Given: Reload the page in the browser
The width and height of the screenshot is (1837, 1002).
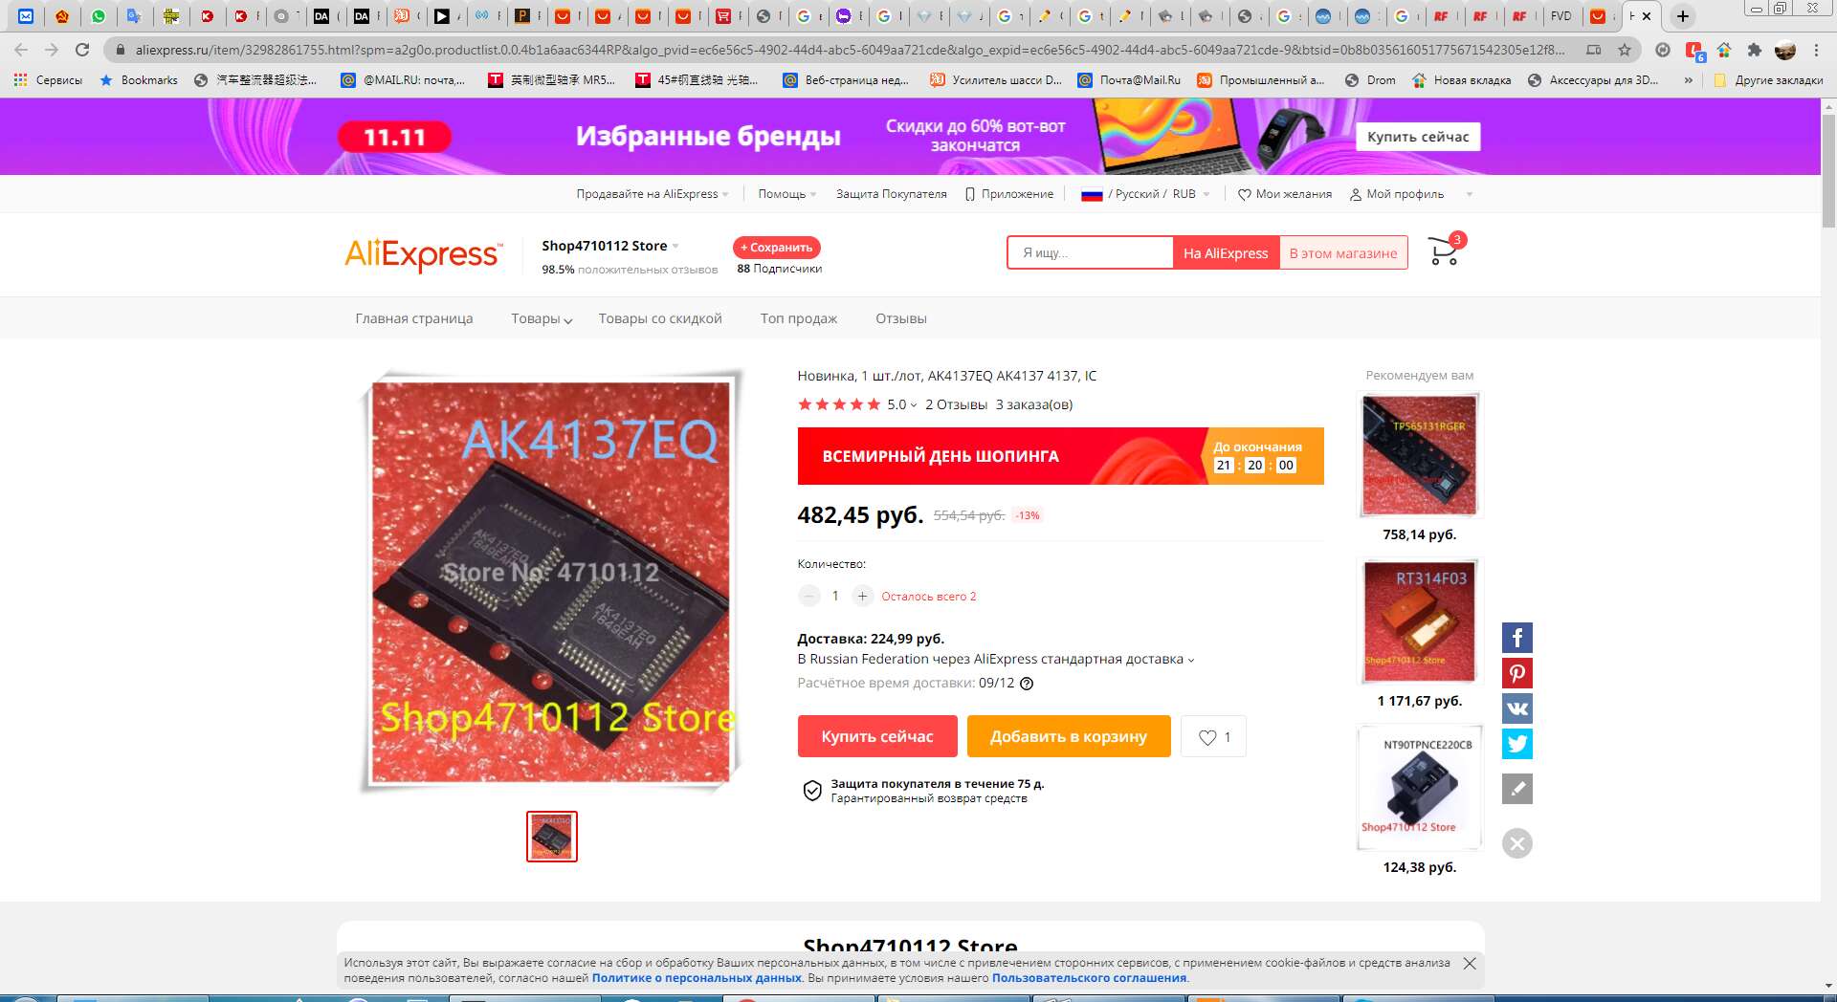Looking at the screenshot, I should click(x=82, y=50).
